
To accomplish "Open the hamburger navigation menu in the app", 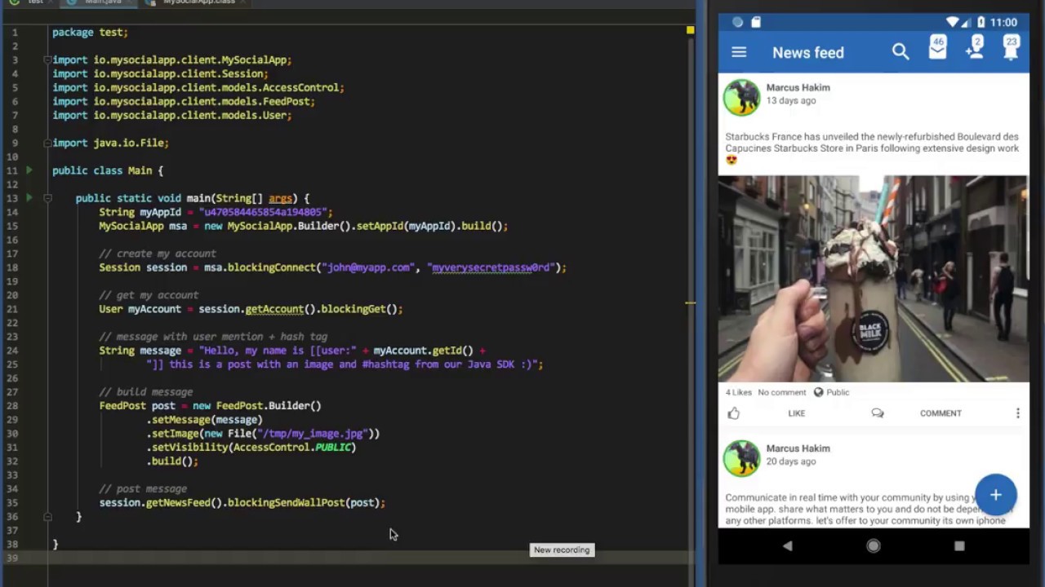I will pyautogui.click(x=739, y=52).
